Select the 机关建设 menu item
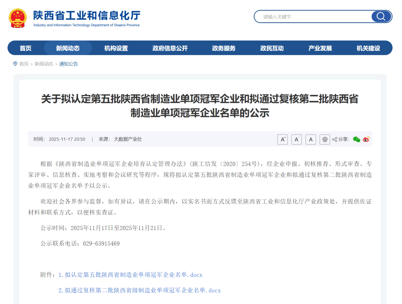This screenshot has width=402, height=304. tap(367, 48)
